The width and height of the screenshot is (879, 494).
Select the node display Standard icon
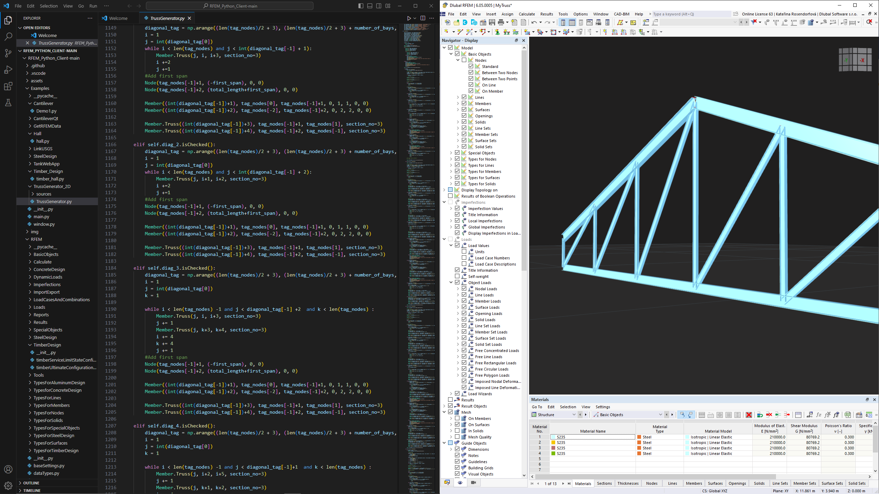pyautogui.click(x=478, y=66)
